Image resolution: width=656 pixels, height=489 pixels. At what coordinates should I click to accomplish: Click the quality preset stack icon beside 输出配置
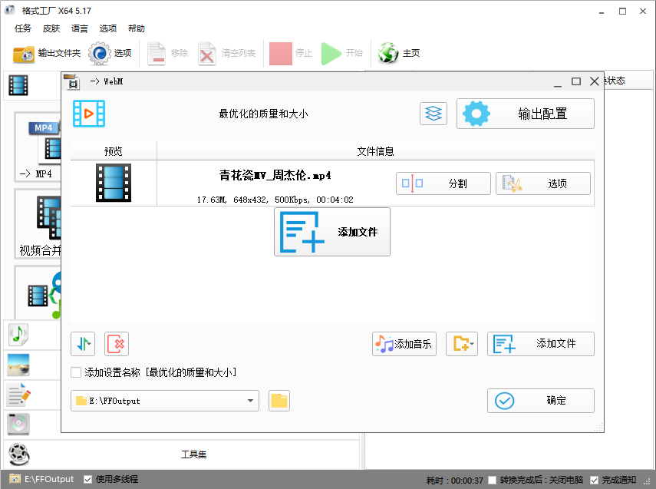point(433,113)
